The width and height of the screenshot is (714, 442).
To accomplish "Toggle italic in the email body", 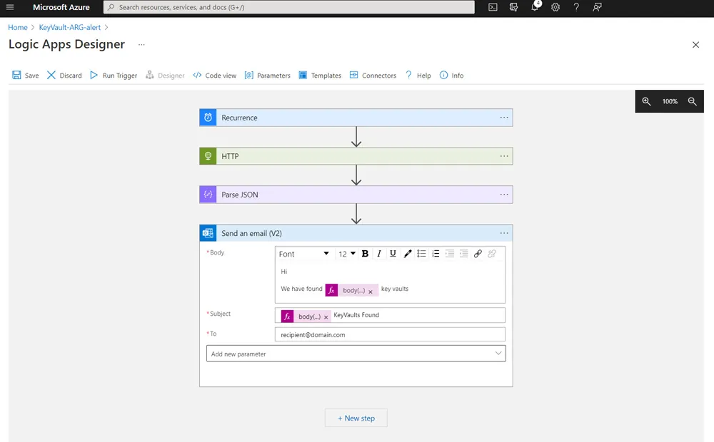I will (379, 254).
